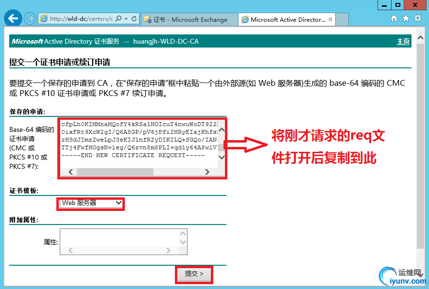Select the Microsoft Active Director... tab
Screen dimensions: 429x289
click(287, 19)
